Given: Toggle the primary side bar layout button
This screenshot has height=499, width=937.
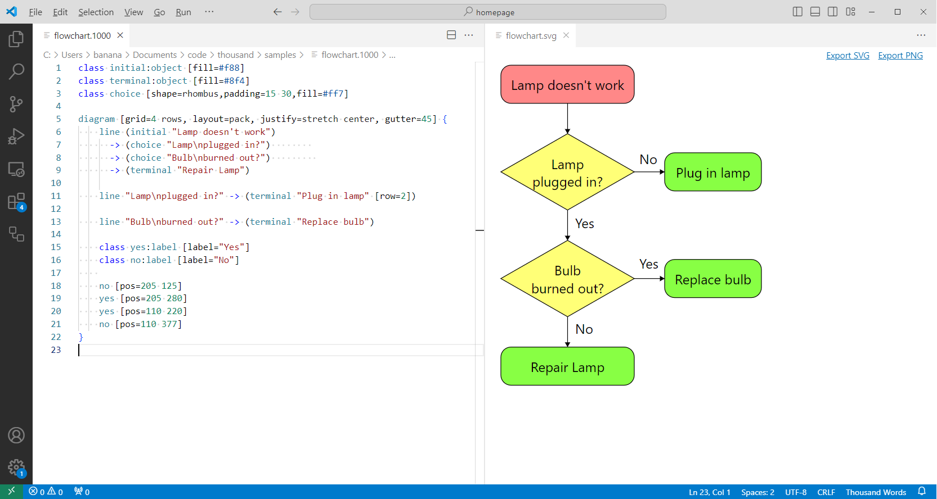Looking at the screenshot, I should tap(797, 12).
